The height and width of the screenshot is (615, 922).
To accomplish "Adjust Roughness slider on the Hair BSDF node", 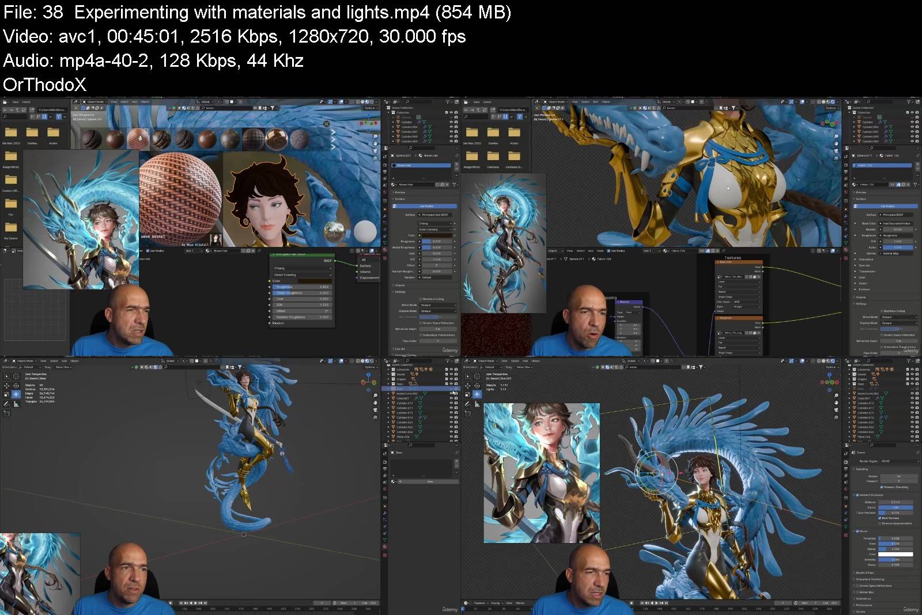I will 303,287.
